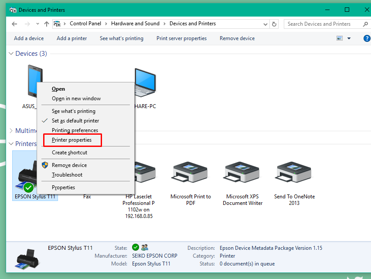Open Printing preferences
This screenshot has height=279, width=371.
[75, 130]
